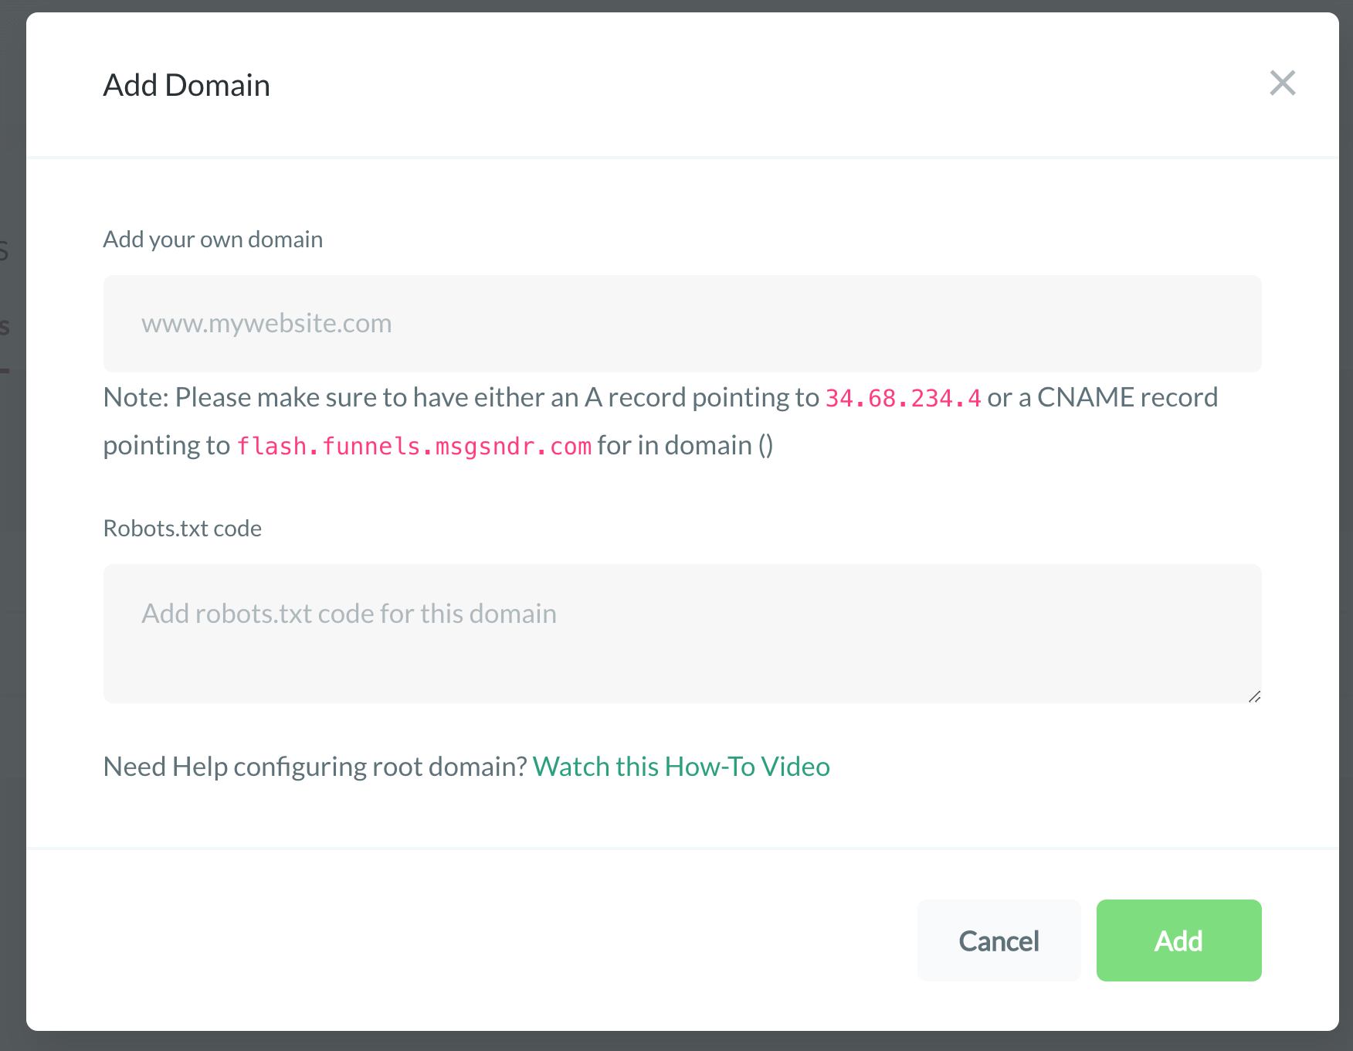Viewport: 1353px width, 1051px height.
Task: Select the flash.funnels.msgsndr.com CNAME text
Action: tap(414, 446)
